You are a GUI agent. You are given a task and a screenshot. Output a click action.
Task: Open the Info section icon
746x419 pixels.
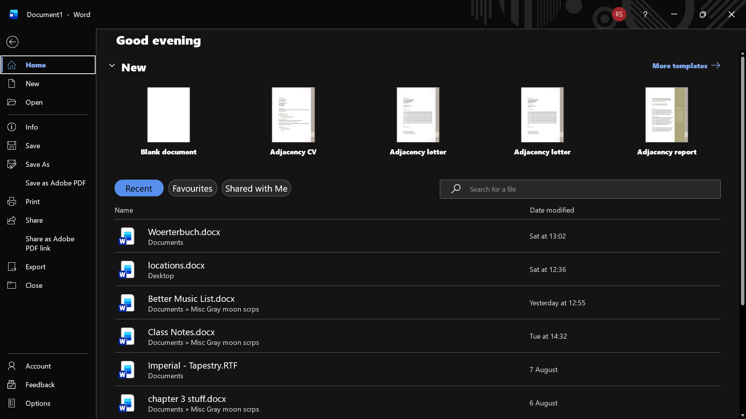[x=12, y=127]
